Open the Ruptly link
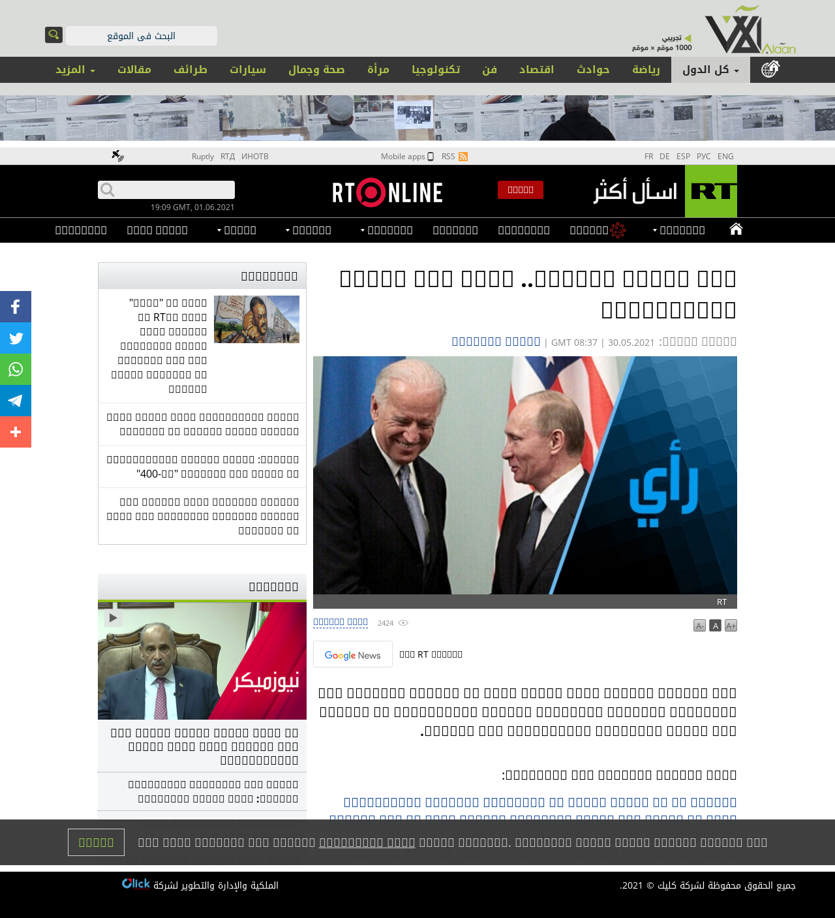835x918 pixels. 203,157
